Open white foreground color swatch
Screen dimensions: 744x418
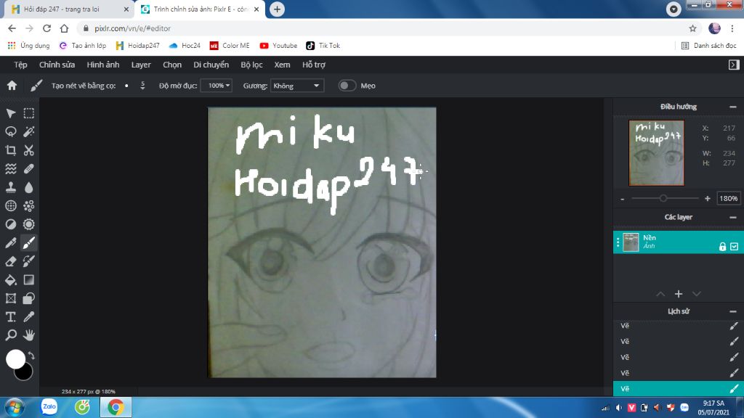15,358
